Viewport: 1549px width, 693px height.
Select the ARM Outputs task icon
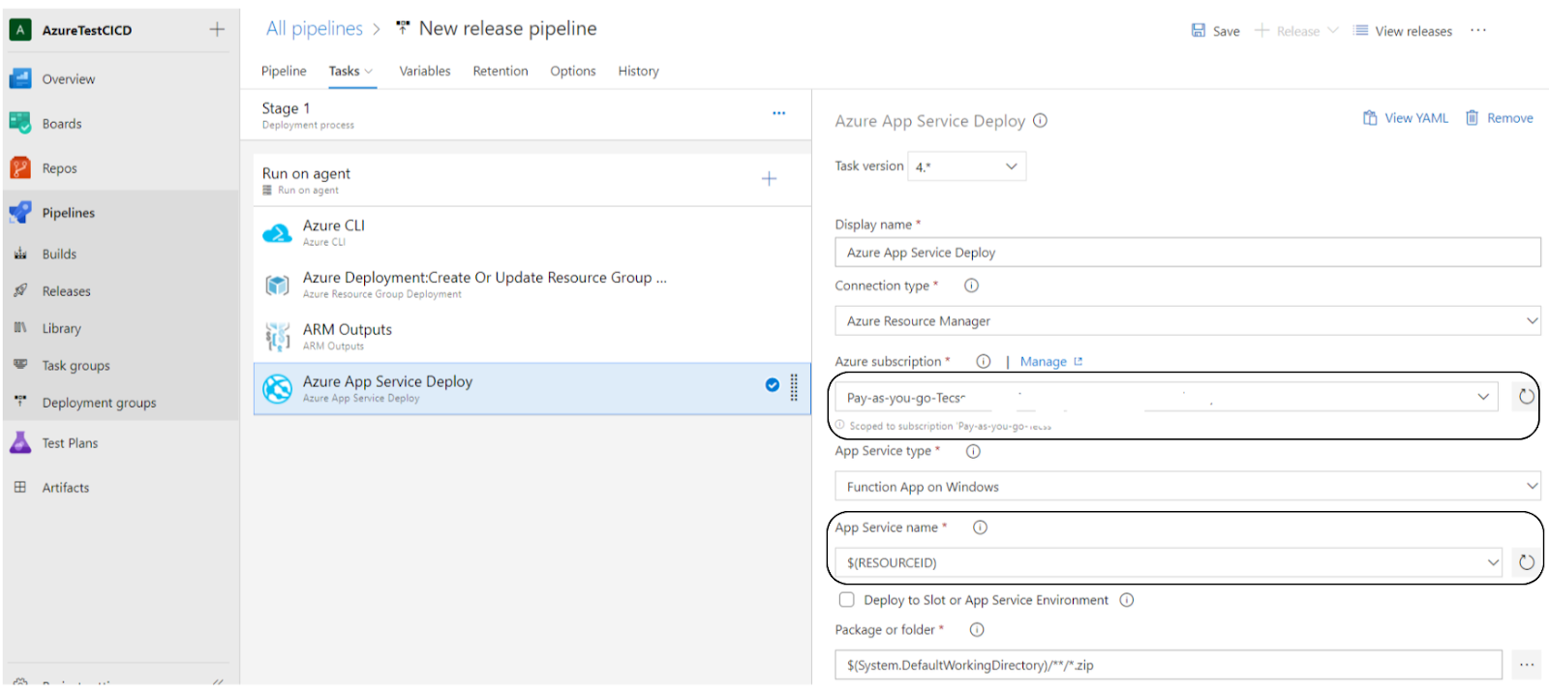[278, 337]
